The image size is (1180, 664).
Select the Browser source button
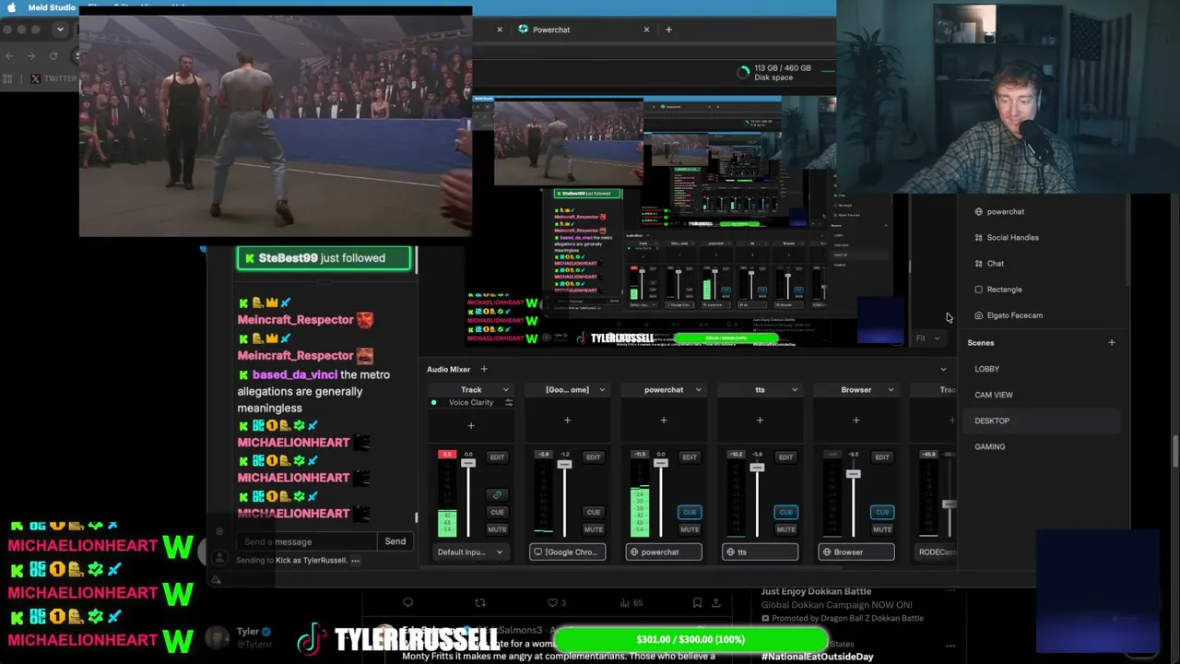pos(855,552)
